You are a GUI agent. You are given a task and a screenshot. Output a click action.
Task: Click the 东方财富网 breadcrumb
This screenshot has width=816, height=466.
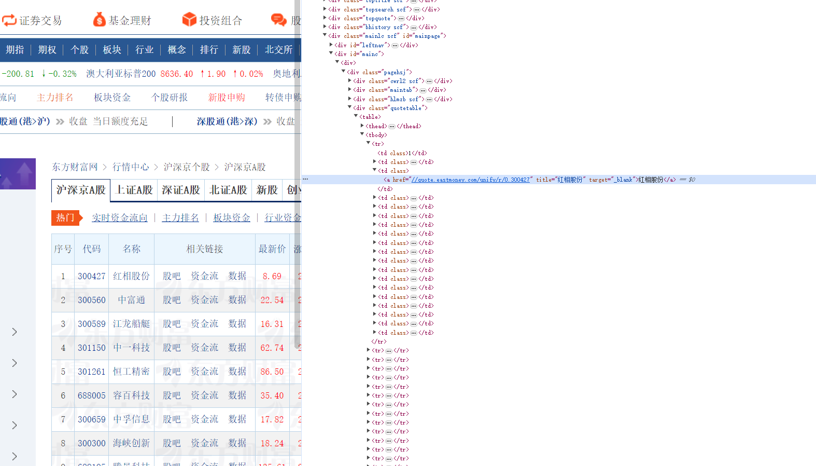(x=75, y=167)
